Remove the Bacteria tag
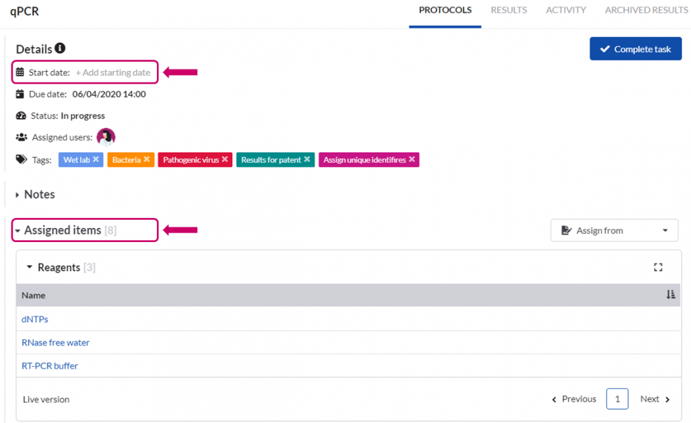The image size is (691, 423). click(147, 160)
